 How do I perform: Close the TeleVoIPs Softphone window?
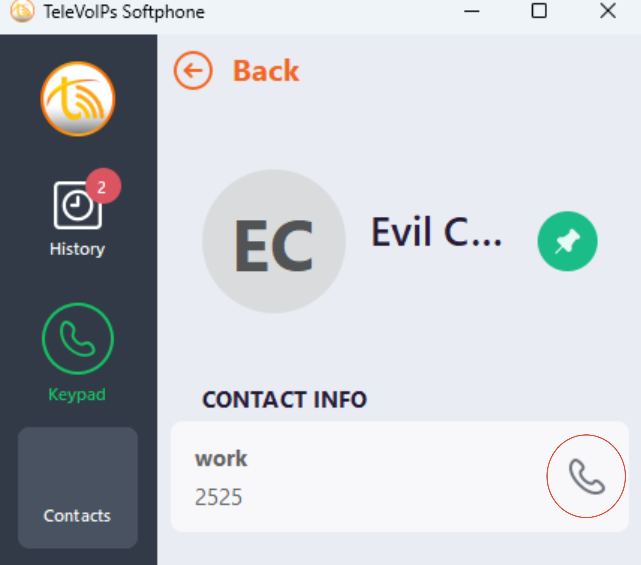coord(608,11)
